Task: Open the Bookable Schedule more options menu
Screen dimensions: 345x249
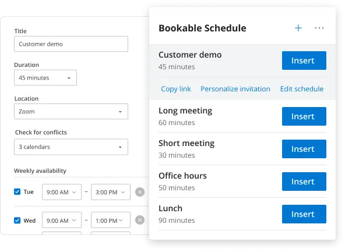Action: pos(319,28)
